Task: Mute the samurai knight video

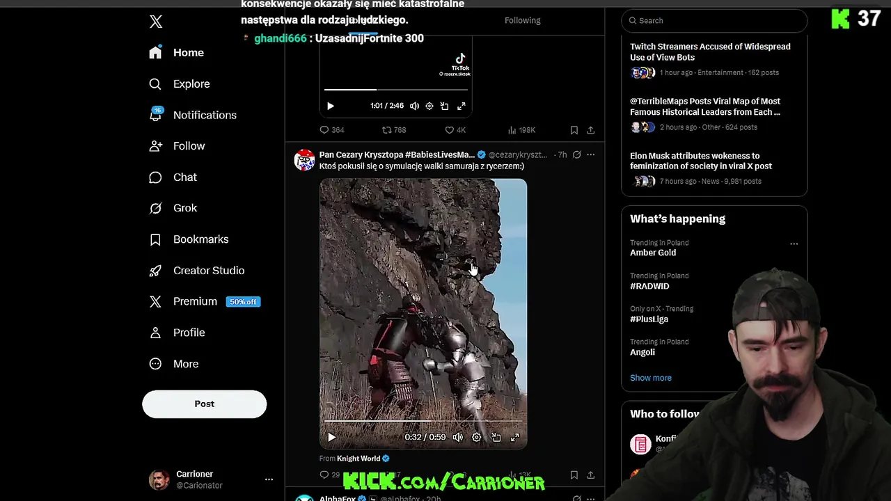Action: (x=457, y=437)
